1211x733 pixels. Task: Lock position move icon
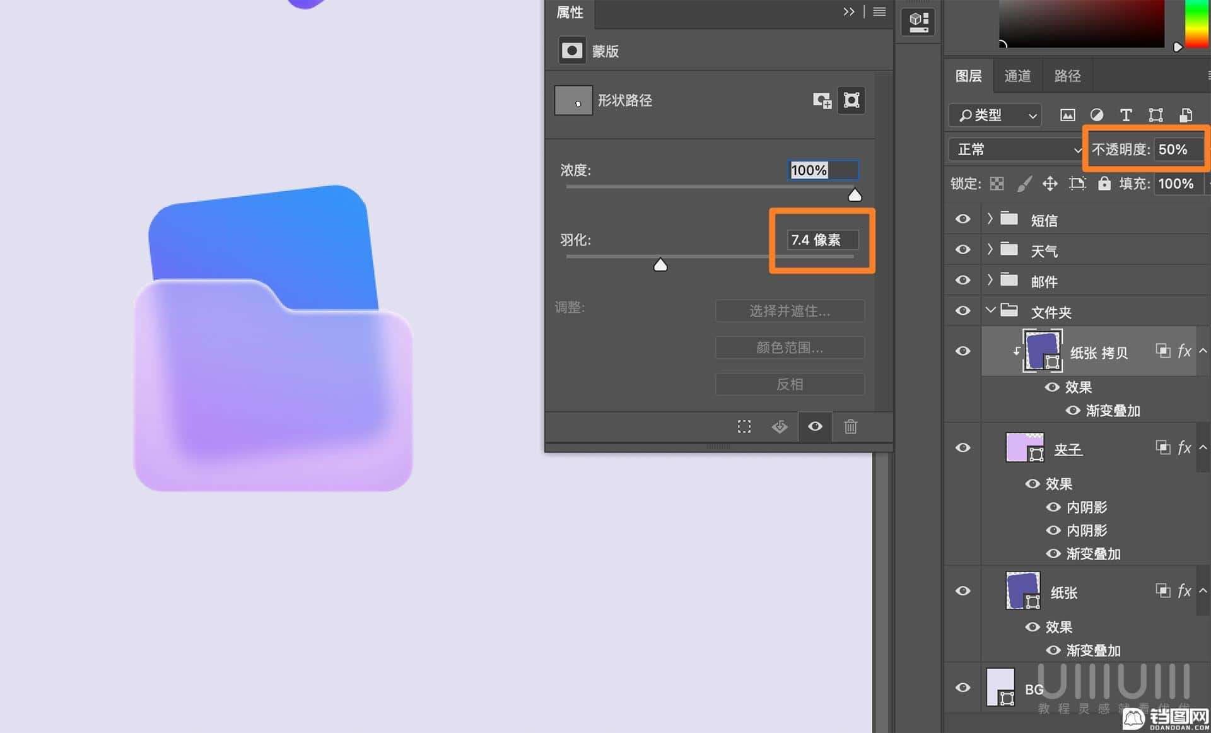(1050, 184)
